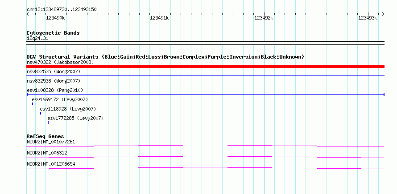Click the magenta NM_001077261 transcript line

205,146
